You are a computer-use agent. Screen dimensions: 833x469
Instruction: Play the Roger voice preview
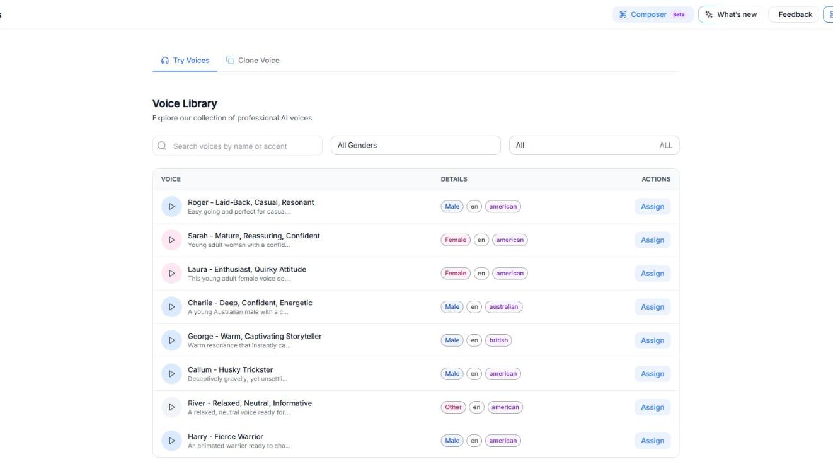coord(171,207)
